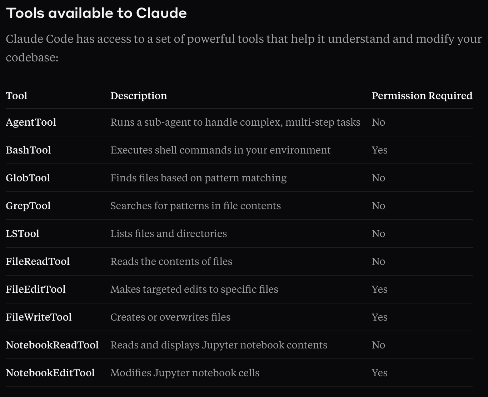Click the FileWriteTool tool name
This screenshot has width=488, height=397.
tap(39, 317)
